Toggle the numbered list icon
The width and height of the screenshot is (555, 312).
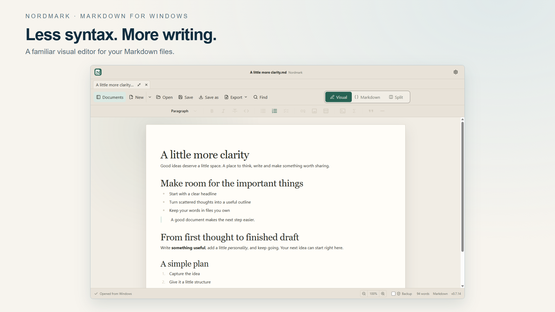[x=275, y=111]
